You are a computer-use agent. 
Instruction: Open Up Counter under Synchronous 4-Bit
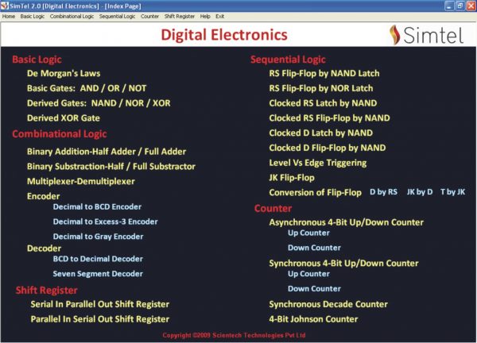point(308,274)
